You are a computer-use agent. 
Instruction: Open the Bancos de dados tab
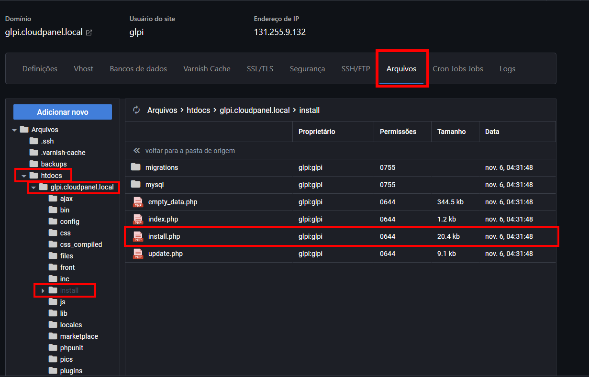coord(138,69)
